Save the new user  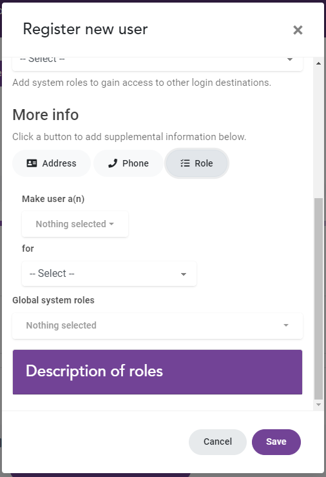coord(276,441)
